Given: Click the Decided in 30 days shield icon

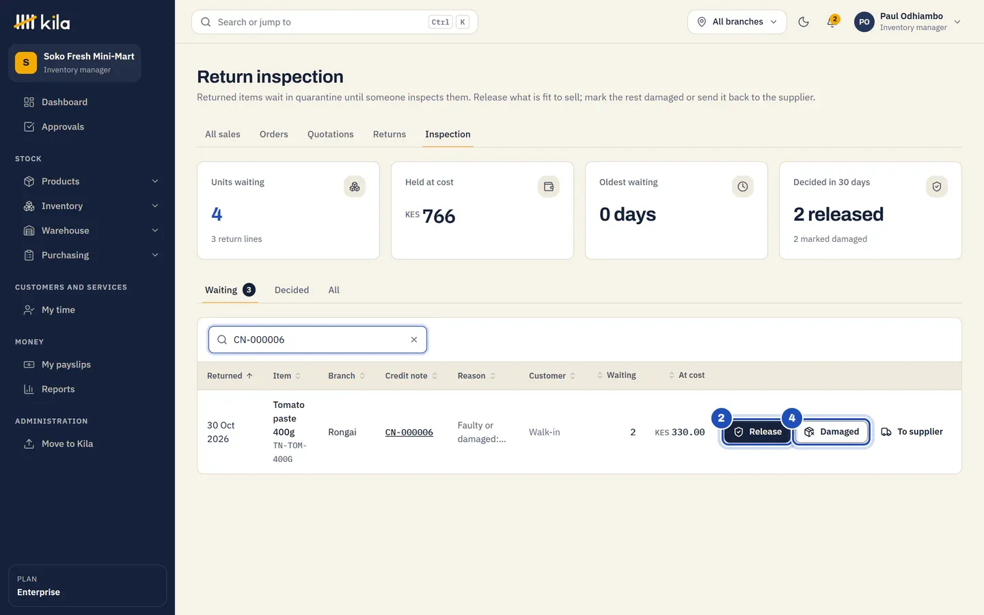Looking at the screenshot, I should [x=937, y=187].
